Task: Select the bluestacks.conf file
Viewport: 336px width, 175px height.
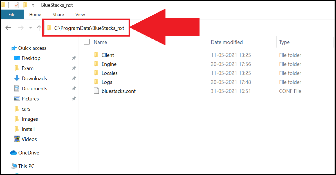Action: click(x=118, y=91)
